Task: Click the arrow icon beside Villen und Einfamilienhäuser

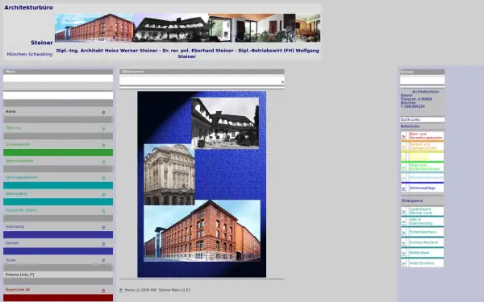Action: point(403,168)
